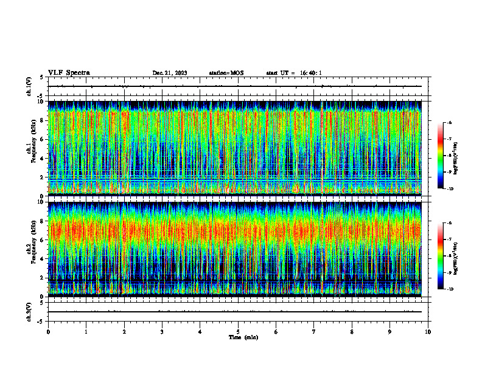
Task: Select the date text 'Dec. 21, 2023'
Action: tap(170, 73)
